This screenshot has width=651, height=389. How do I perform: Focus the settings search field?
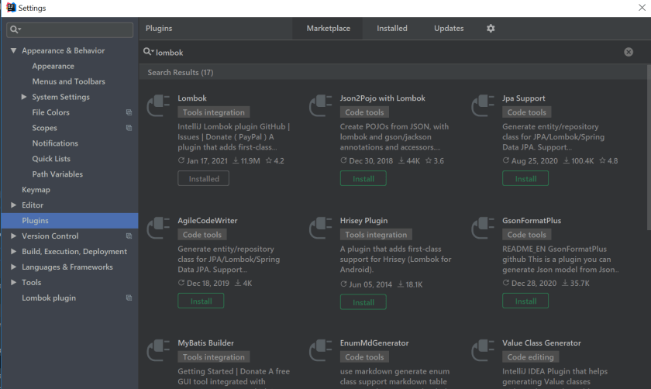(70, 29)
